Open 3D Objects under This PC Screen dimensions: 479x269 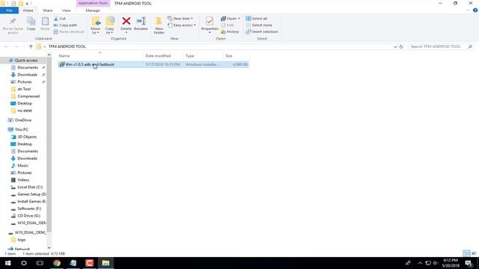coord(27,137)
